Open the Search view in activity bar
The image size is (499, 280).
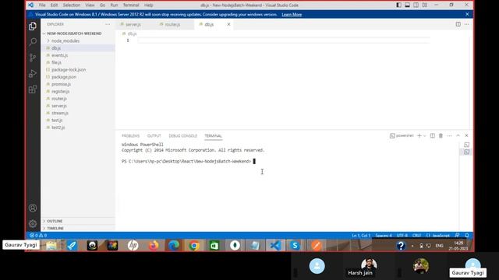33,41
